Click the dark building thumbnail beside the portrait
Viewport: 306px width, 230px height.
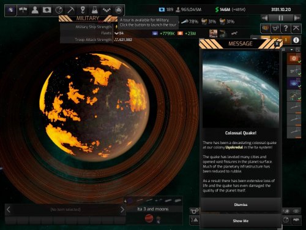223,33
